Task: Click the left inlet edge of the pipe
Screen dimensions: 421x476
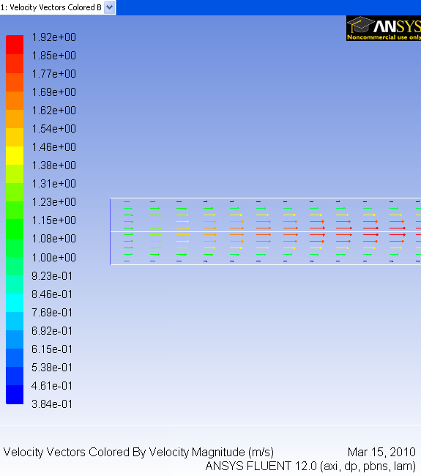Action: (110, 231)
